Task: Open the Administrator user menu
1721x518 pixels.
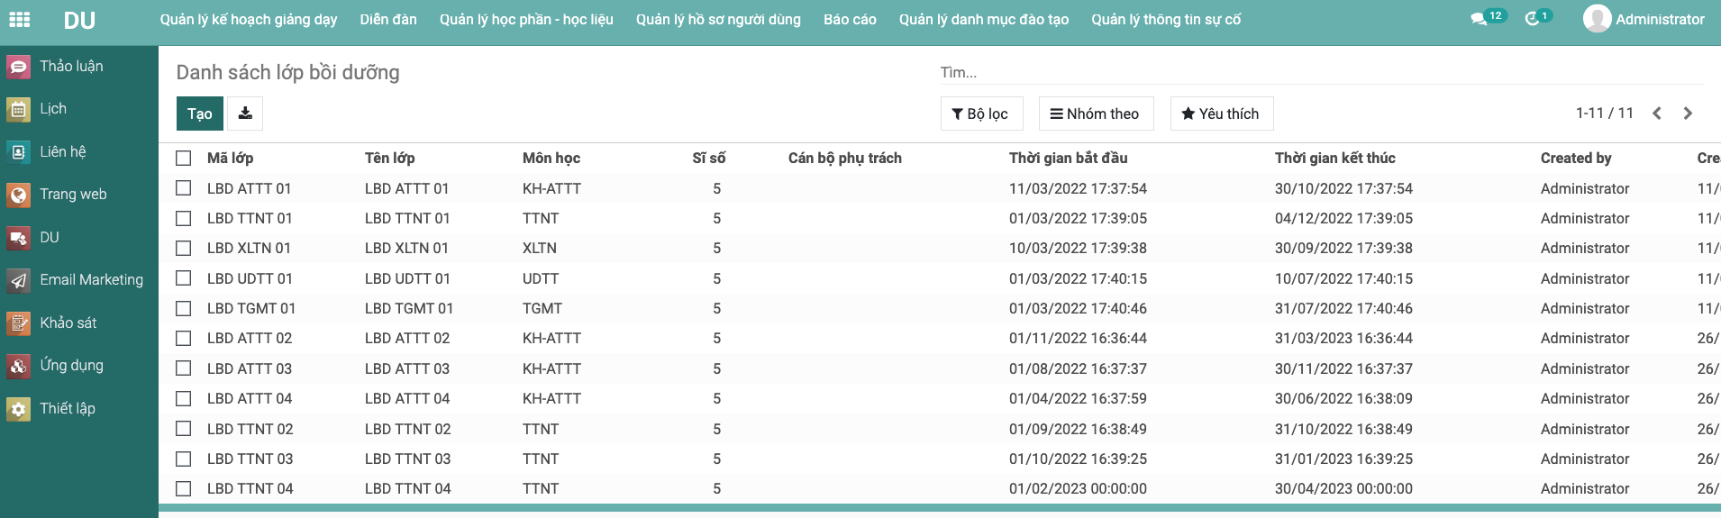Action: coord(1644,19)
